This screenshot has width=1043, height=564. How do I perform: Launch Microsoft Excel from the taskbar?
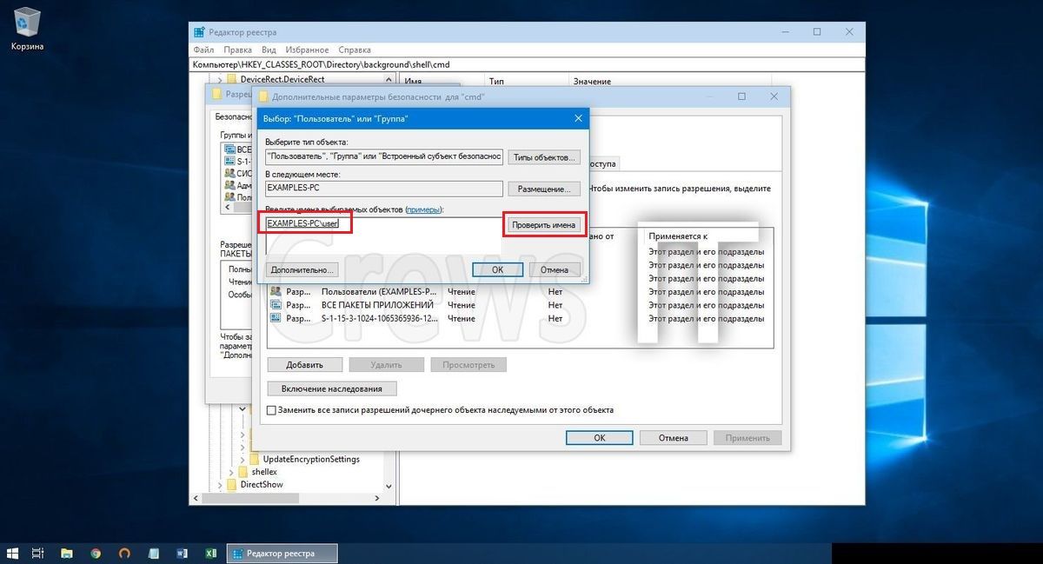tap(210, 553)
